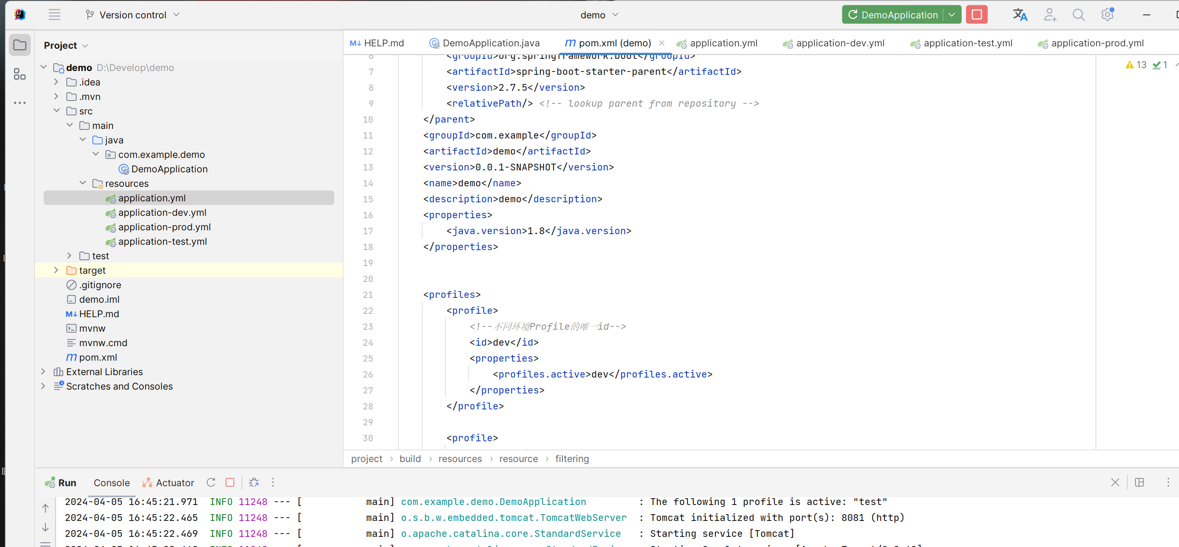Open the demo project selector dropdown
This screenshot has width=1179, height=547.
click(599, 15)
